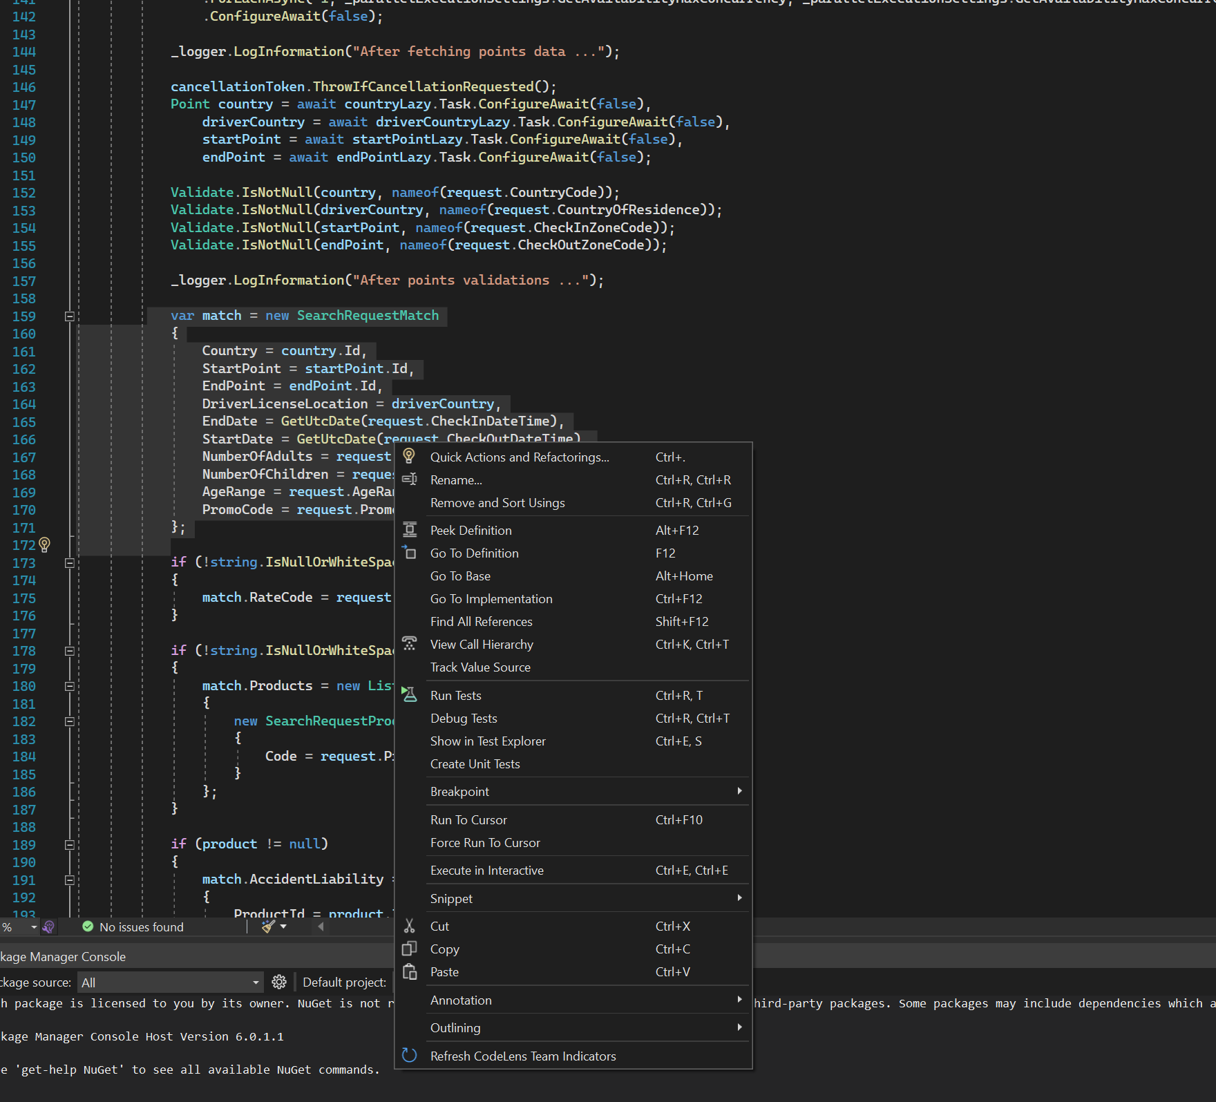The height and width of the screenshot is (1102, 1216).
Task: Choose Go To Implementation
Action: [573, 598]
